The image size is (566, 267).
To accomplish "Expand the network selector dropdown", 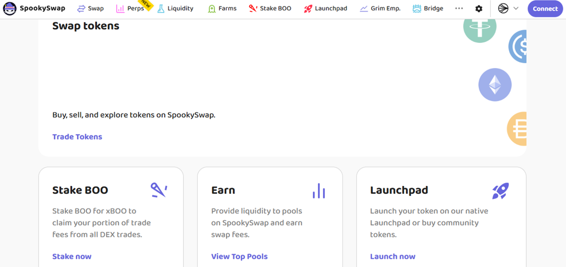I will (508, 8).
